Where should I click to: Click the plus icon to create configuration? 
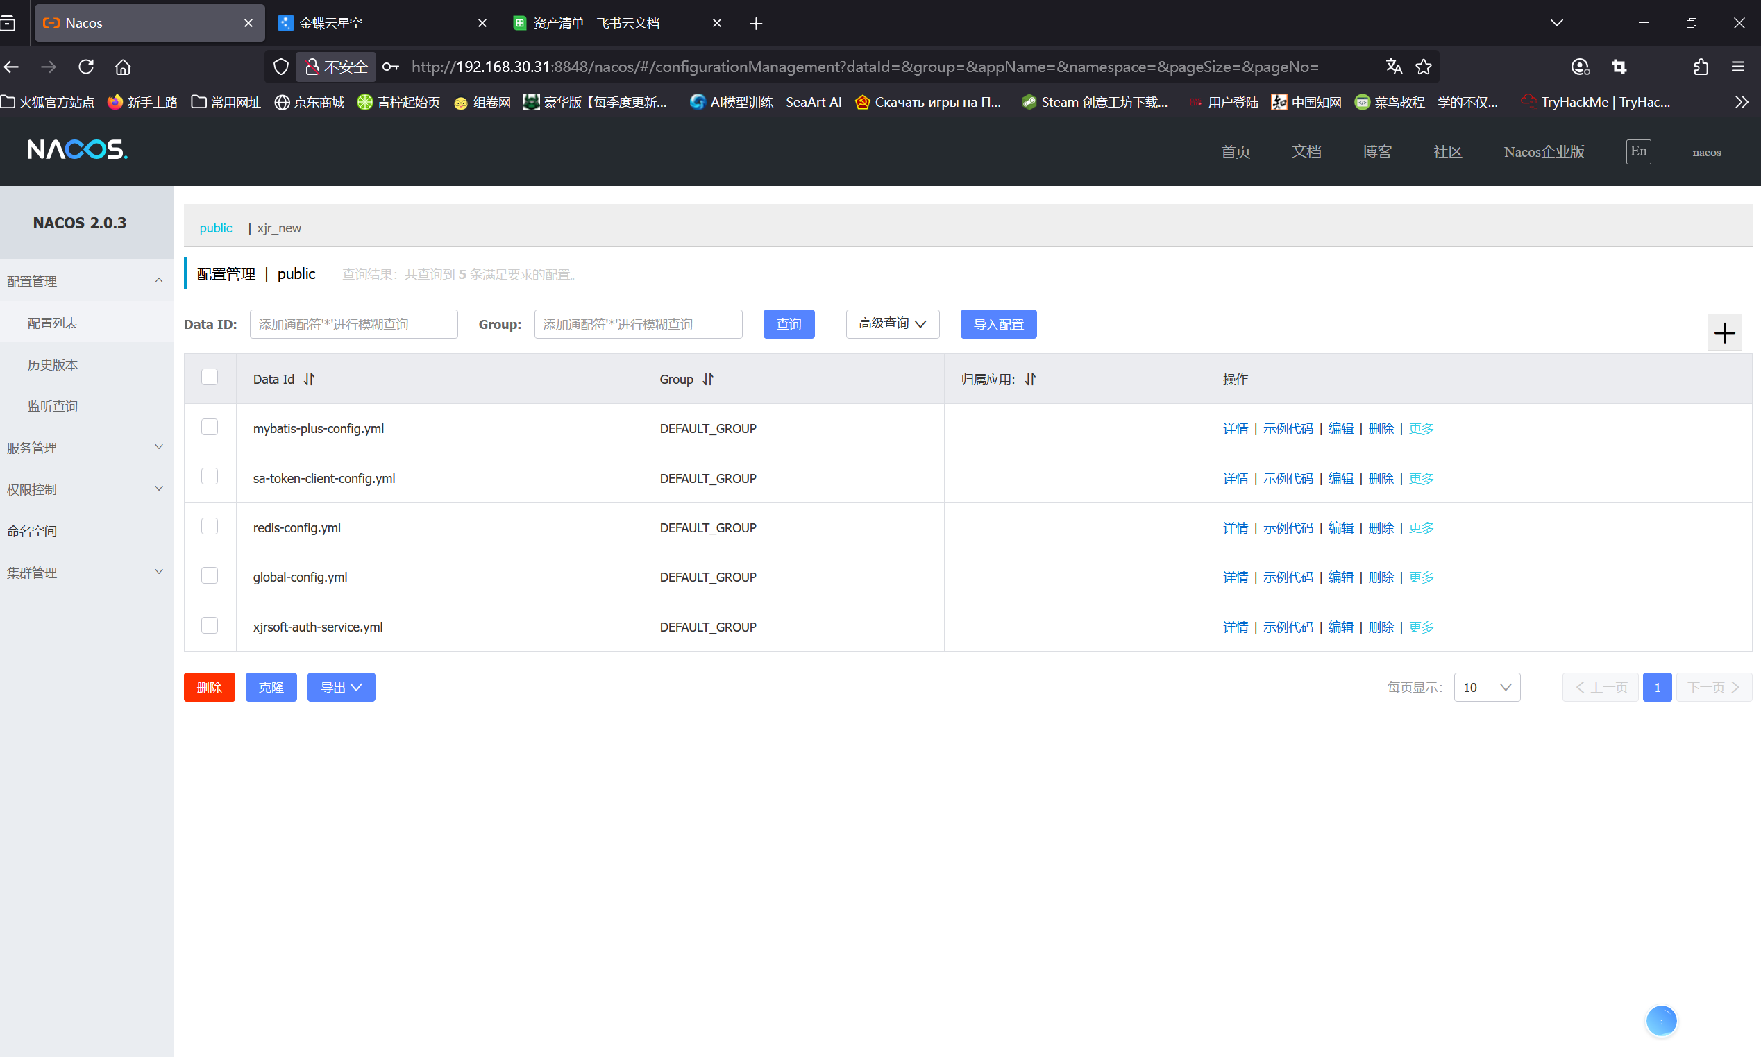pos(1724,332)
